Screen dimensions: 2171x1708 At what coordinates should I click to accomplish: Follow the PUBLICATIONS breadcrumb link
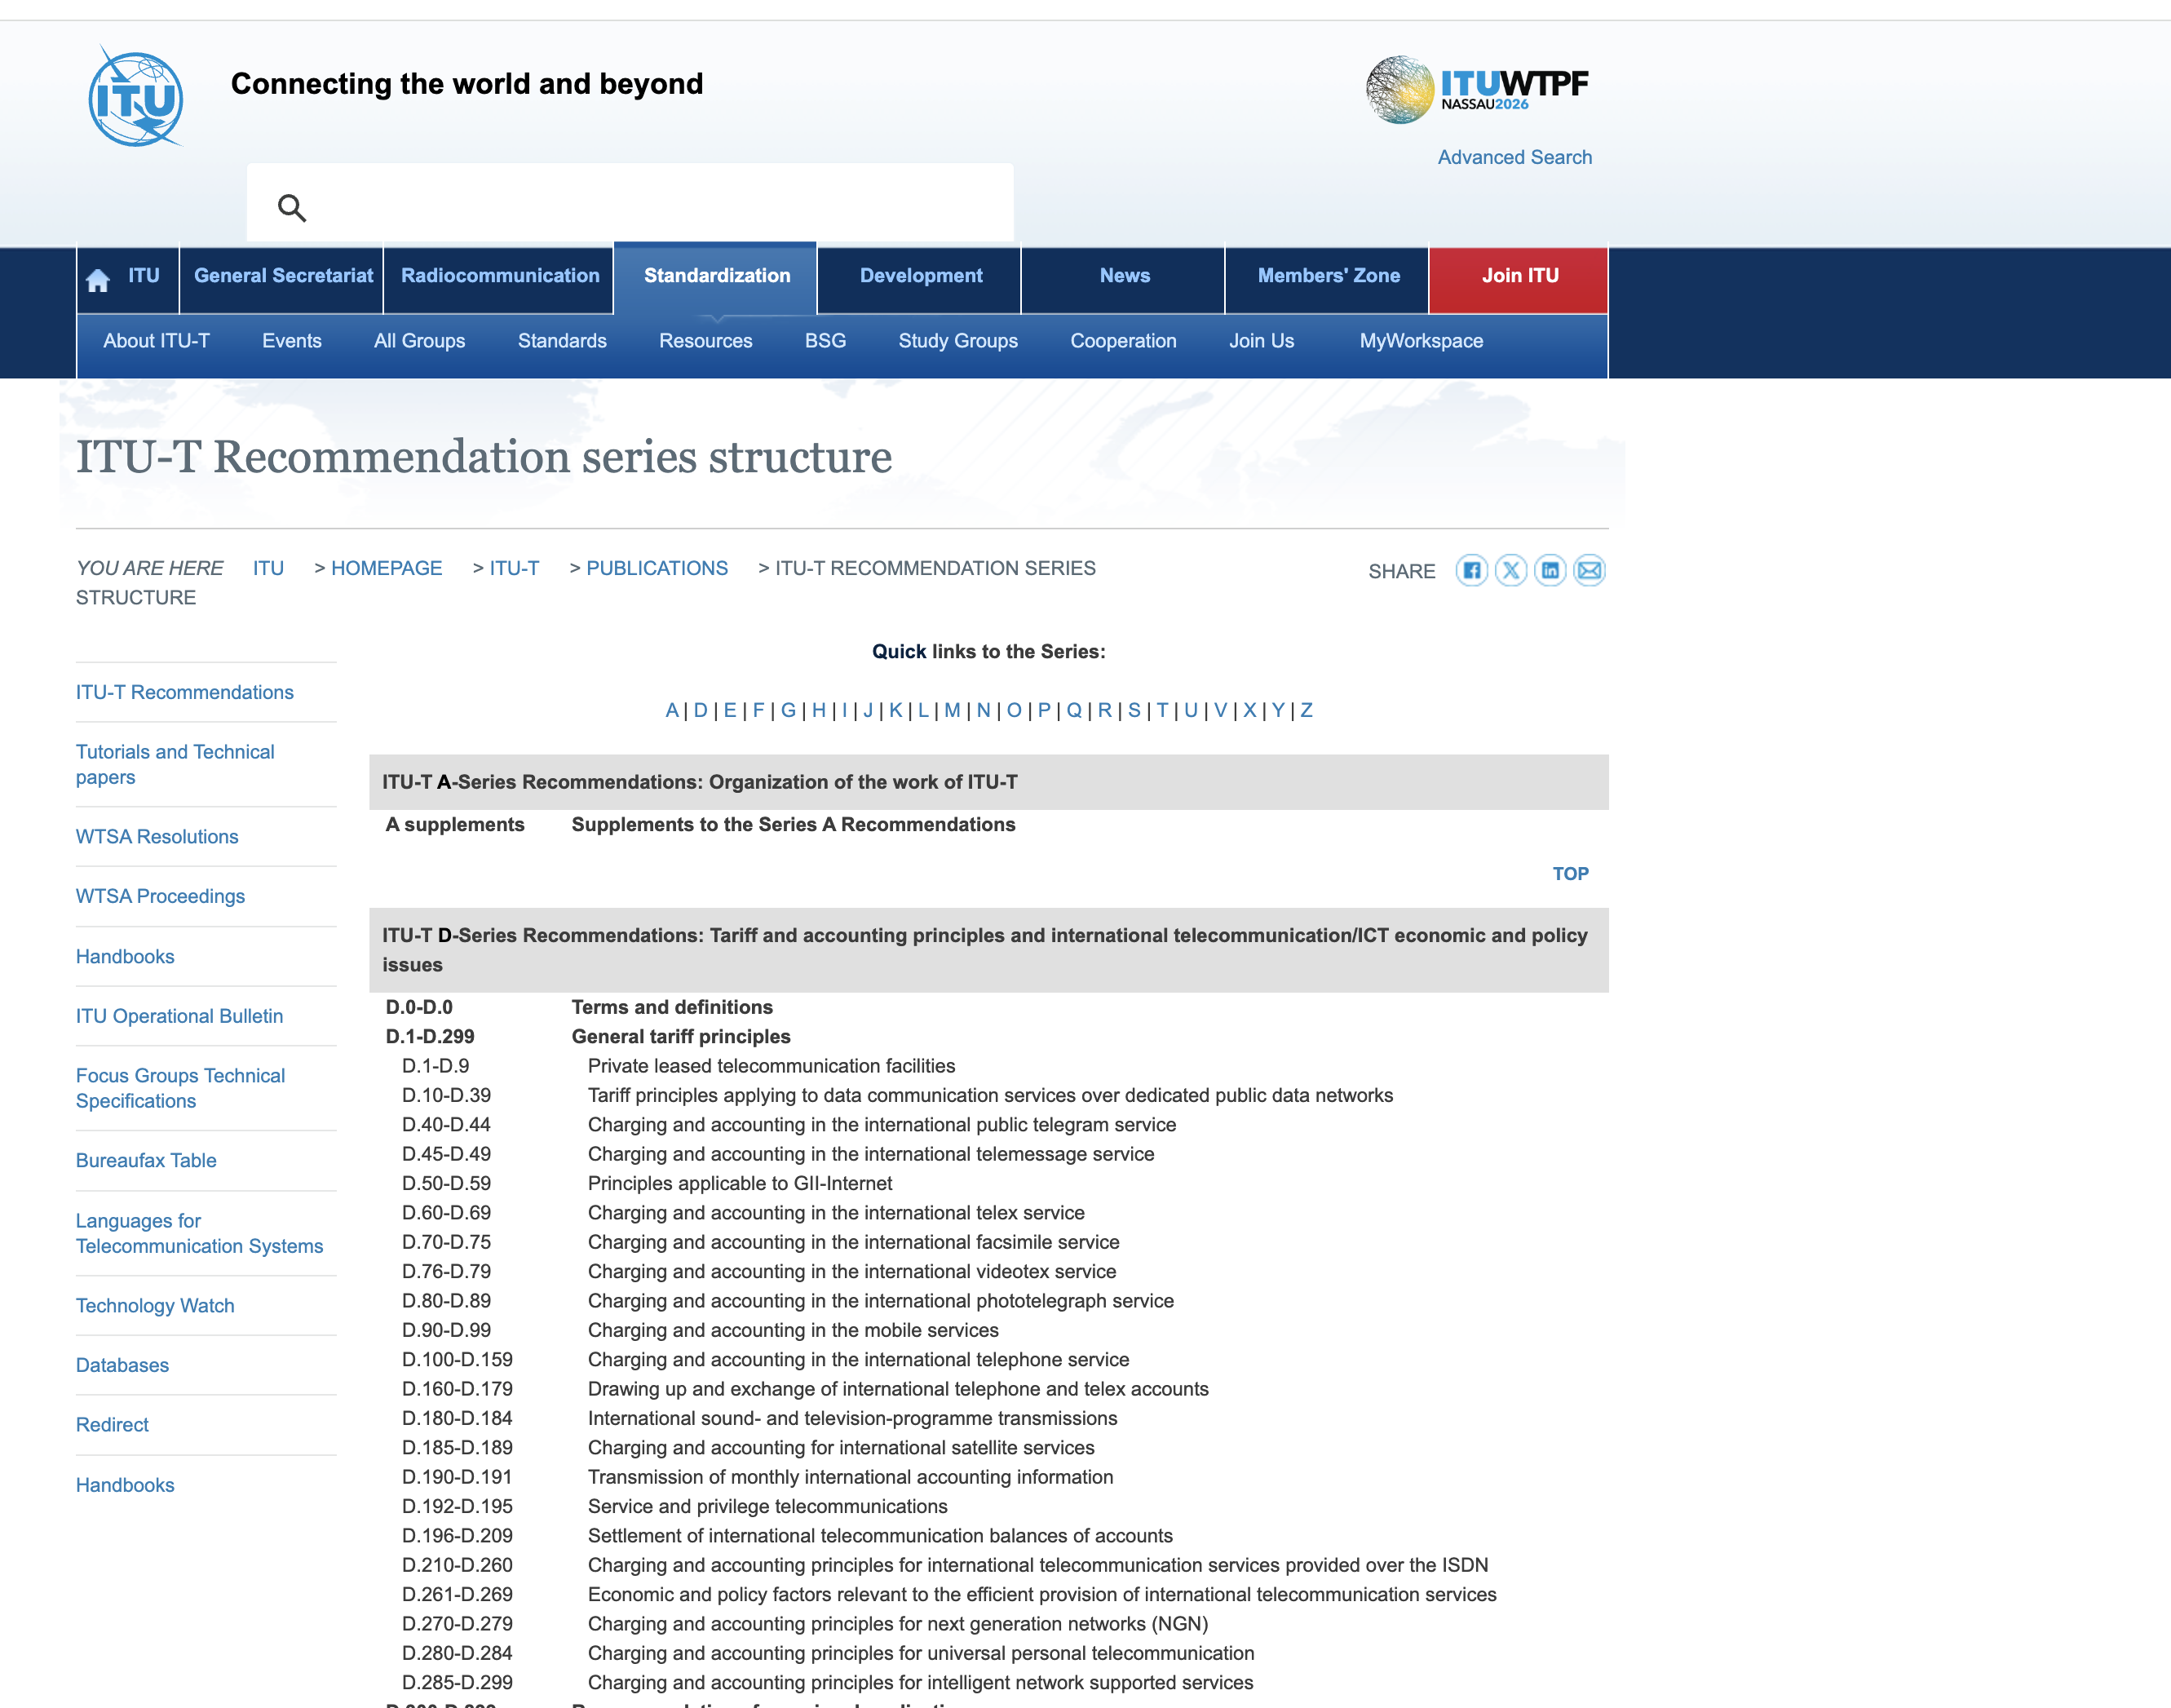[x=657, y=568]
